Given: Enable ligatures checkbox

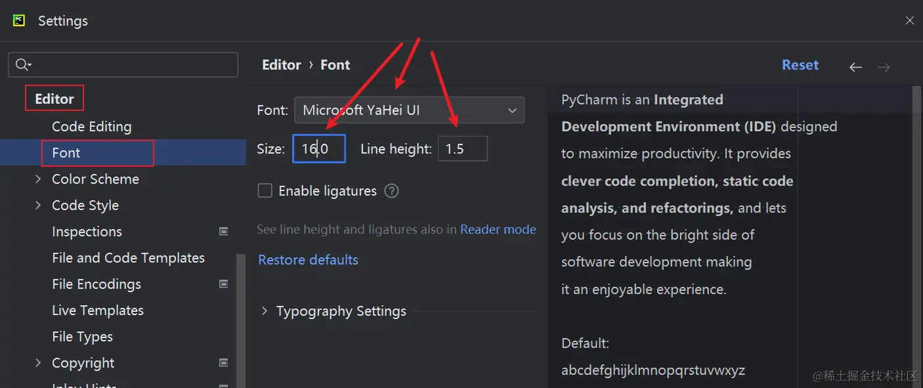Looking at the screenshot, I should click(265, 191).
